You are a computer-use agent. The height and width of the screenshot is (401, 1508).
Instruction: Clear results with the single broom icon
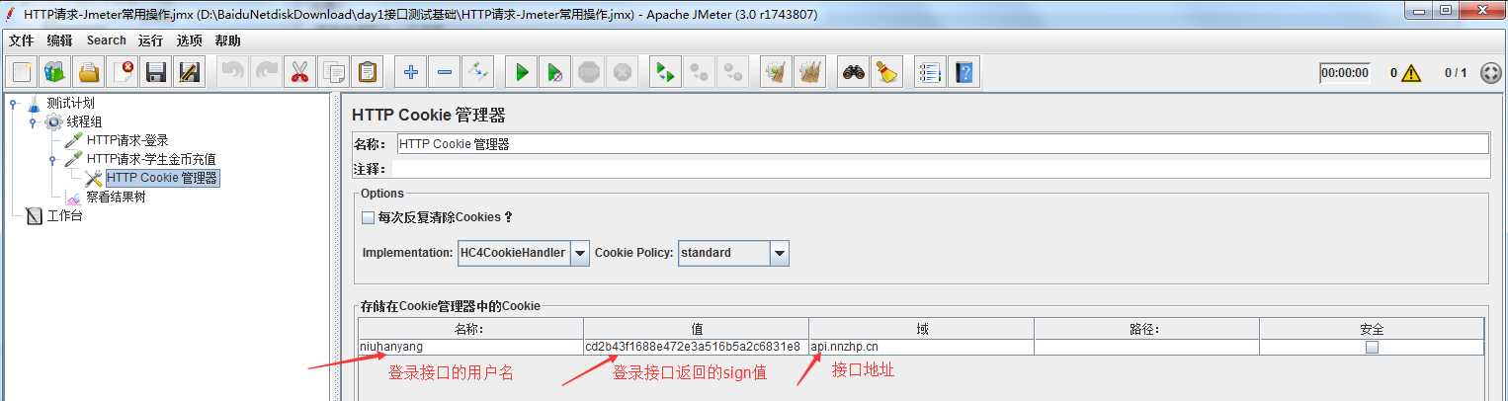(777, 72)
